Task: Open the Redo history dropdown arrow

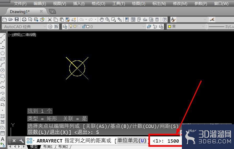Action: tap(96, 20)
